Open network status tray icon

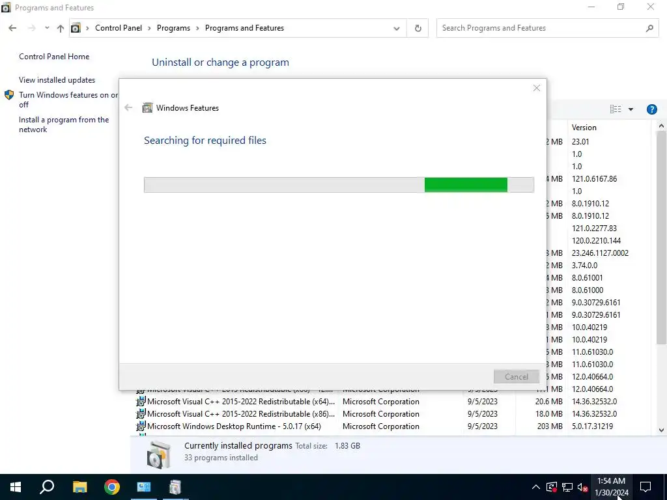pos(567,487)
